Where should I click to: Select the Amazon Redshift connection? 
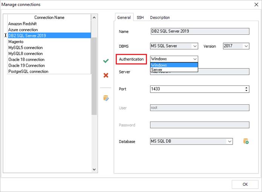tap(49, 24)
